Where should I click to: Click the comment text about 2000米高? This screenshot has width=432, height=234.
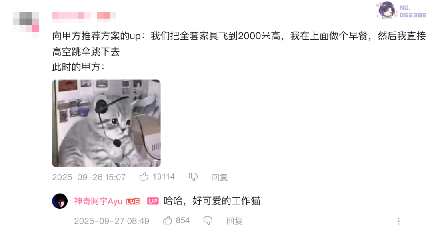(239, 44)
